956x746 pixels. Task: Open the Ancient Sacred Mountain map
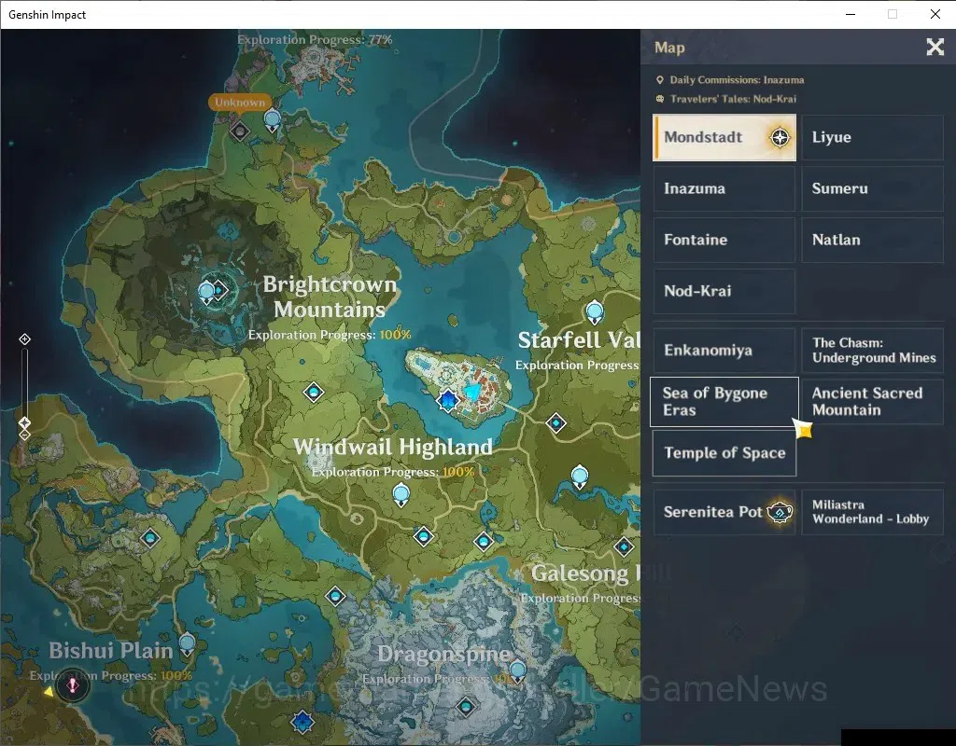[x=873, y=401]
